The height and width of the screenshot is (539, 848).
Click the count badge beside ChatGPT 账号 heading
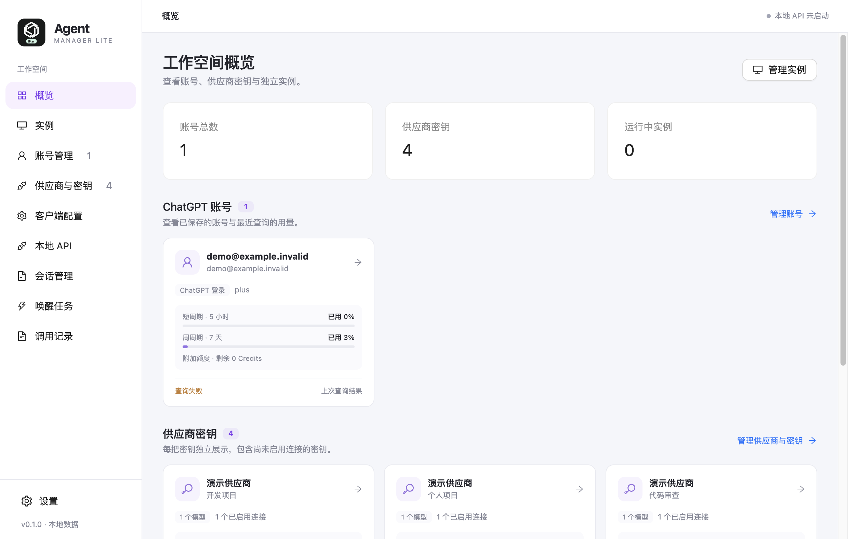[x=246, y=207]
